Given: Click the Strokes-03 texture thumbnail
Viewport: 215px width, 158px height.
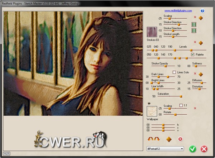Looking at the screenshot, I should (x=152, y=32).
